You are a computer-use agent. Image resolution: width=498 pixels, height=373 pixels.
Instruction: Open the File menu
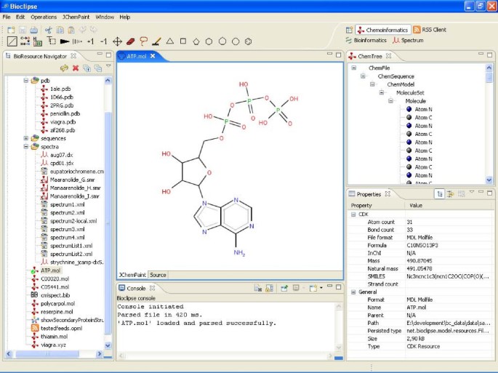click(x=7, y=17)
